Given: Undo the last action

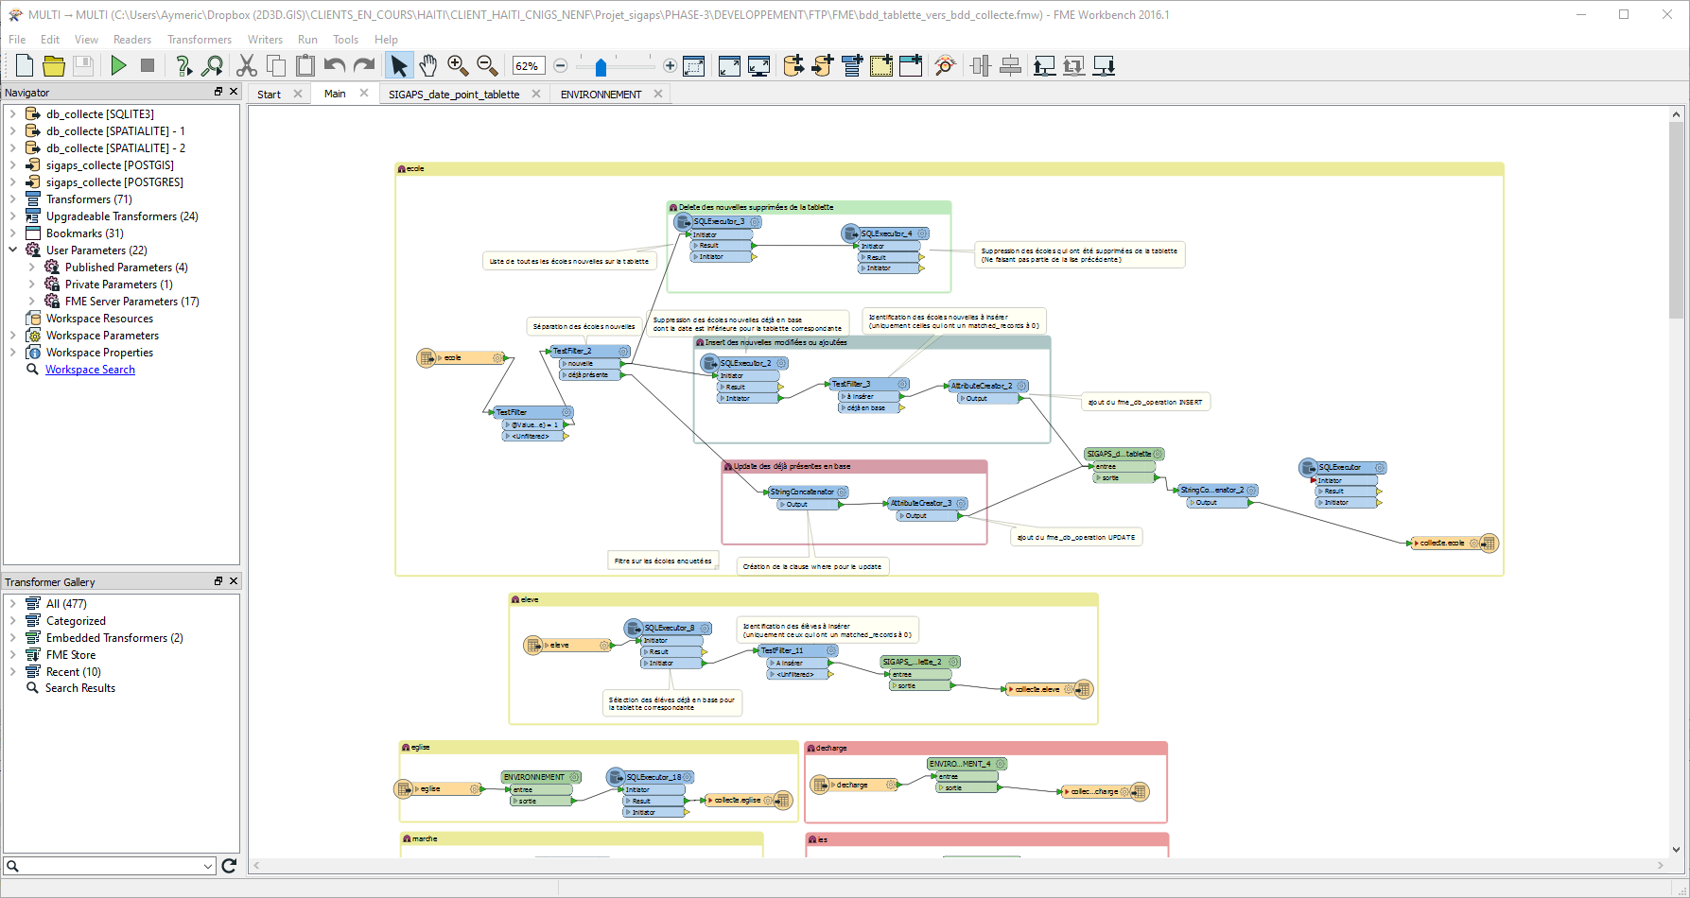Looking at the screenshot, I should point(335,65).
